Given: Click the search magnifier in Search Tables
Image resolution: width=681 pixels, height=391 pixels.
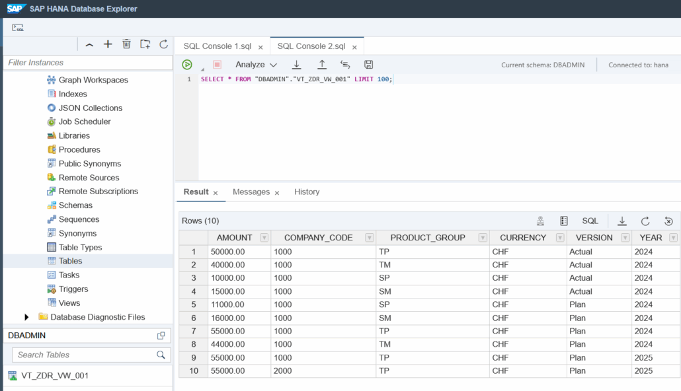Looking at the screenshot, I should pos(161,355).
